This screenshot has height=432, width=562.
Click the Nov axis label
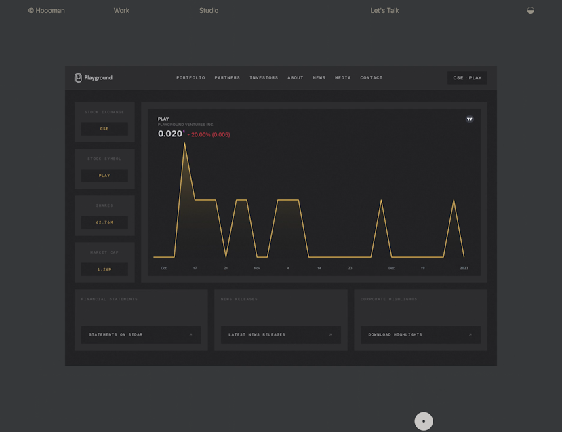click(x=257, y=268)
